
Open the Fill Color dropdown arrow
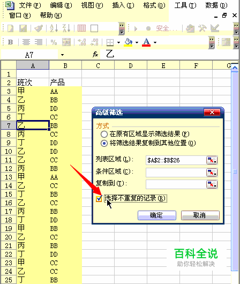click(137, 43)
